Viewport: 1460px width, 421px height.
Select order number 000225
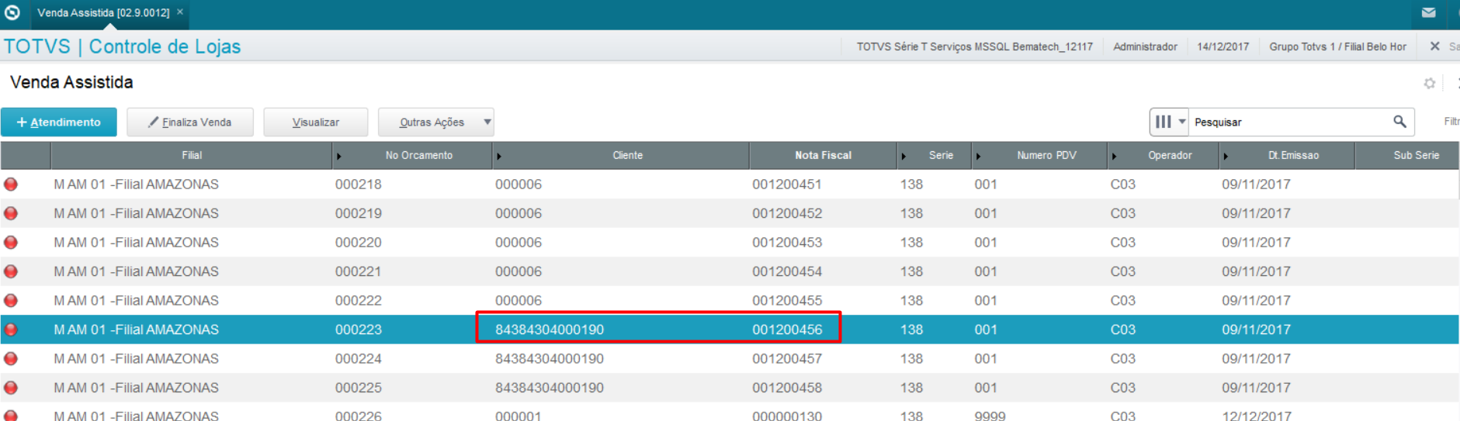(359, 388)
